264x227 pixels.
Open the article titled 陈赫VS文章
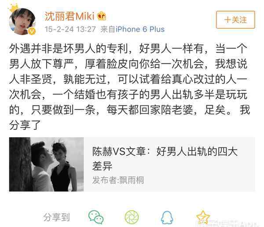tap(165, 158)
